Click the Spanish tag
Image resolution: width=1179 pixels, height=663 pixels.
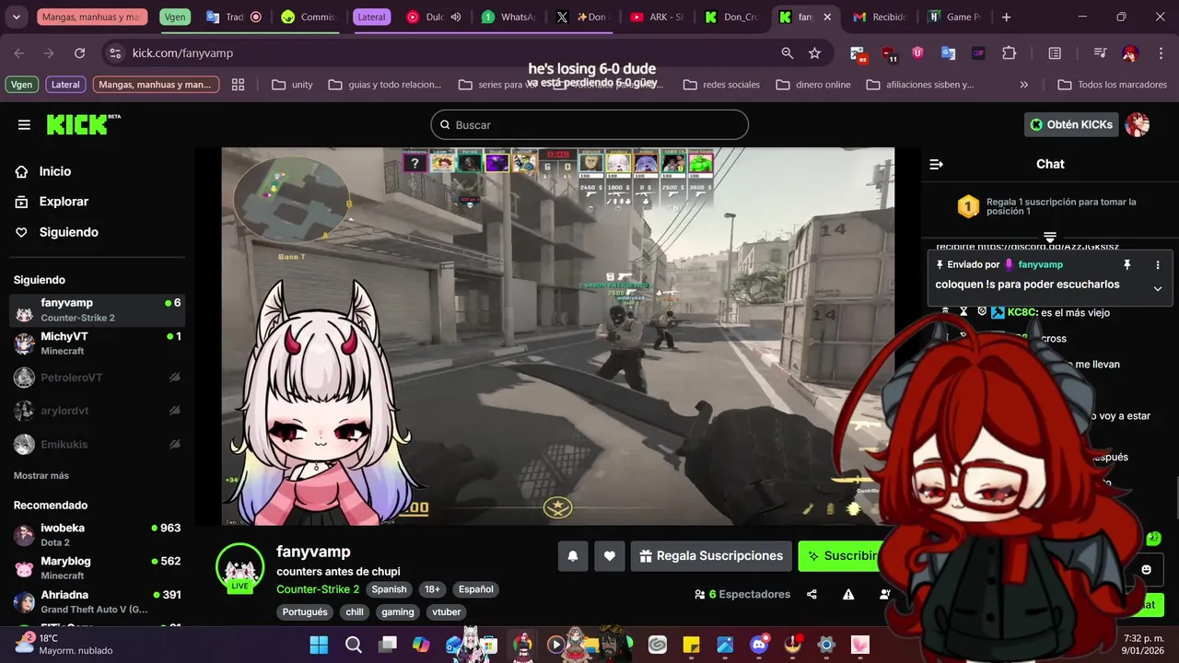coord(389,589)
